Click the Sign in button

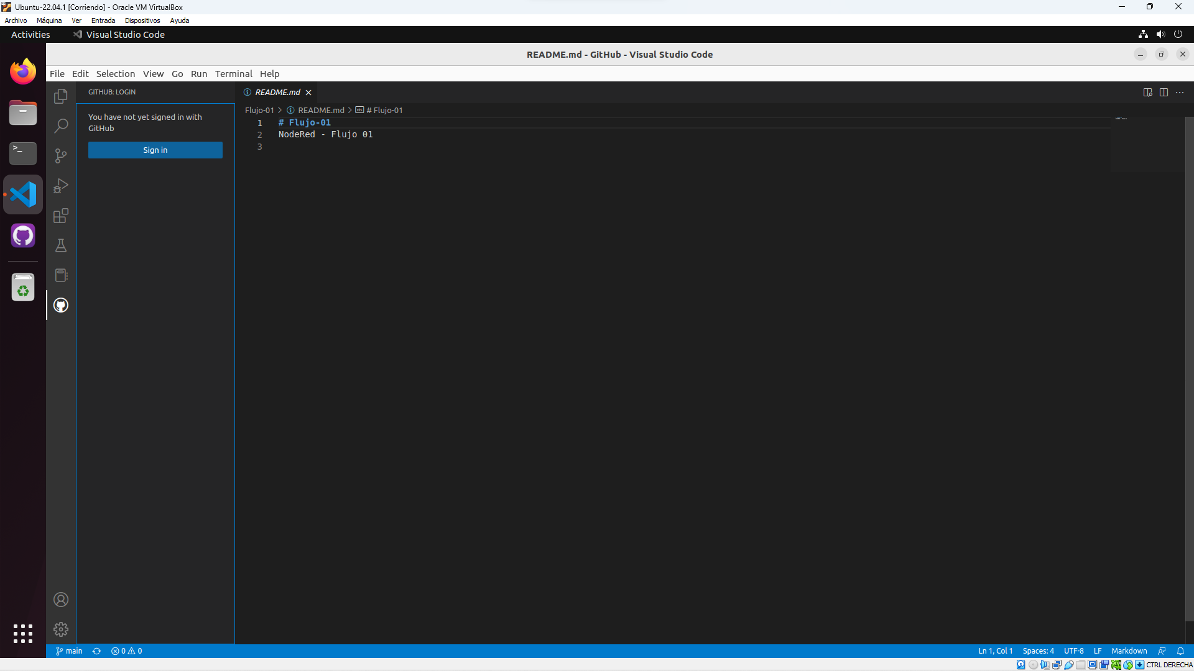point(155,150)
